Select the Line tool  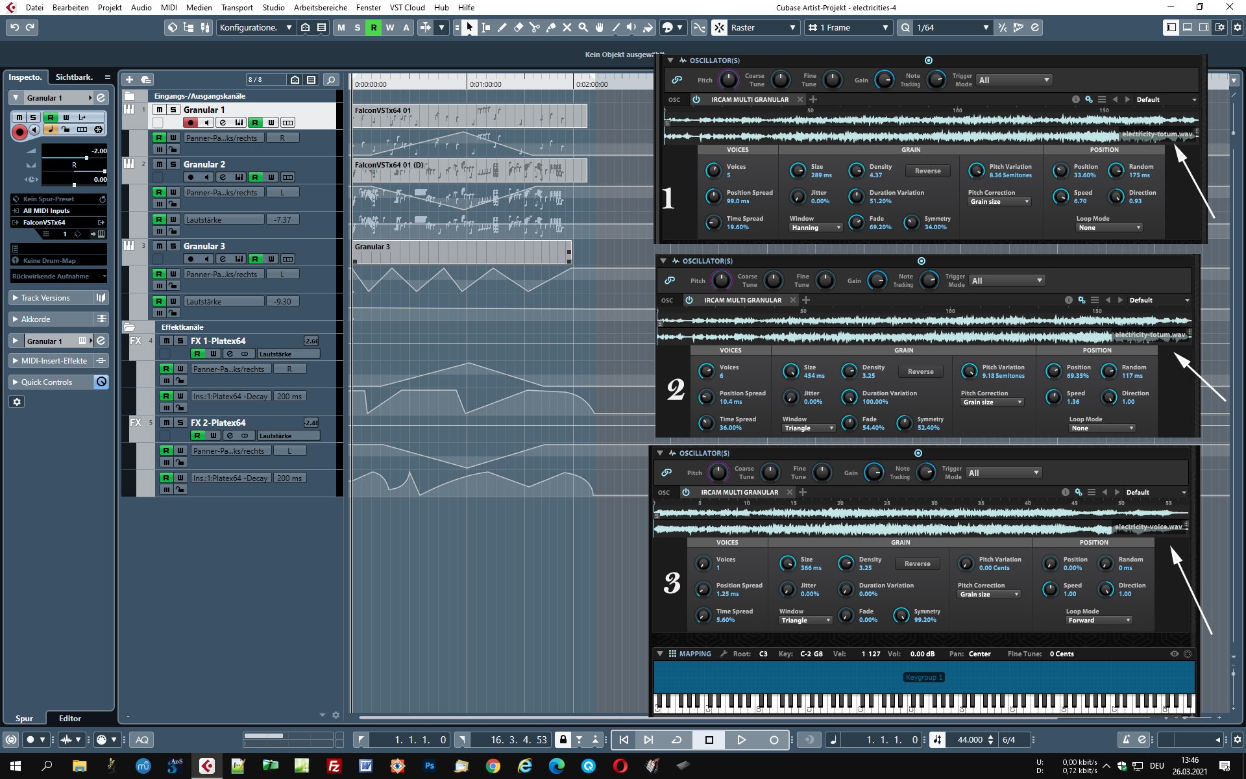tap(615, 27)
